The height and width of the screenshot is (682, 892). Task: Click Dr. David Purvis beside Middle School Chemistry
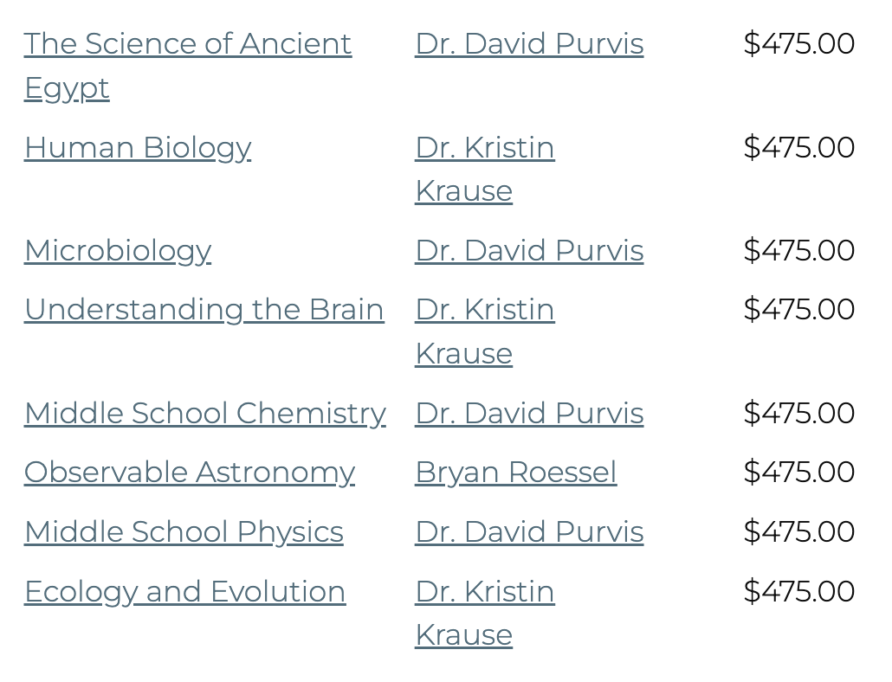[x=529, y=413]
